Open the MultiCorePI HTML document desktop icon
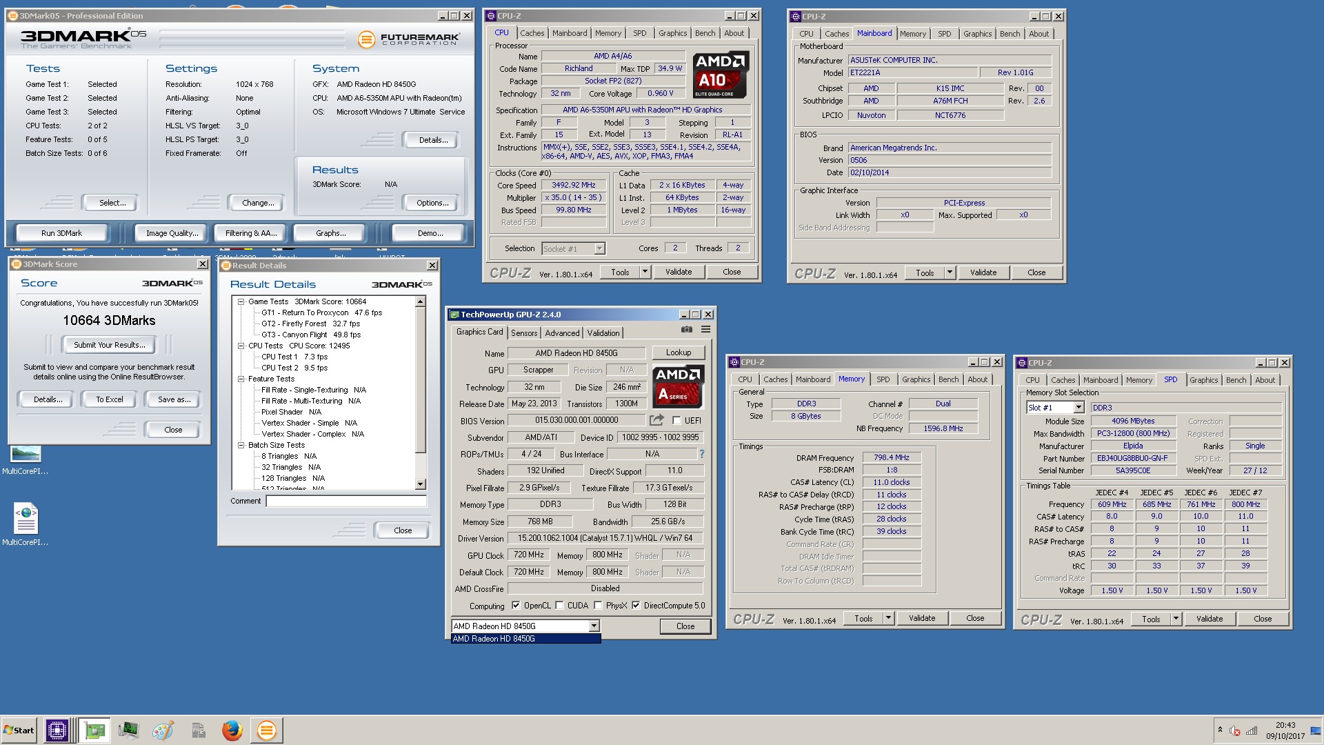The width and height of the screenshot is (1324, 745). point(26,518)
